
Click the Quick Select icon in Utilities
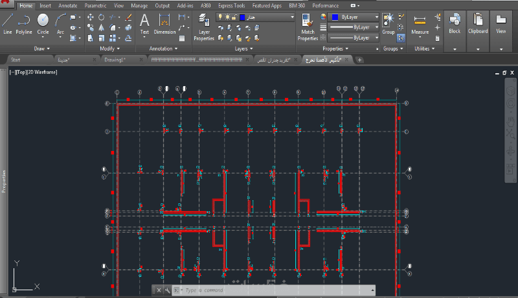[438, 17]
